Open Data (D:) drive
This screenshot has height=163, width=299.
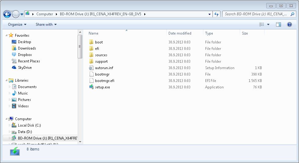(25, 132)
